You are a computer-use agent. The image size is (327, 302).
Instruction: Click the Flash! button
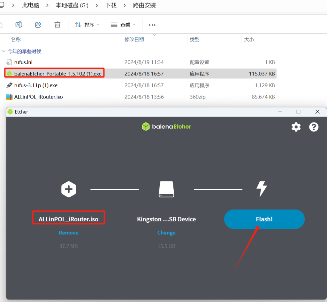(264, 219)
